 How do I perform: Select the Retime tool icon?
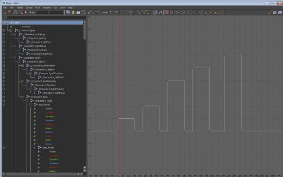26,12
